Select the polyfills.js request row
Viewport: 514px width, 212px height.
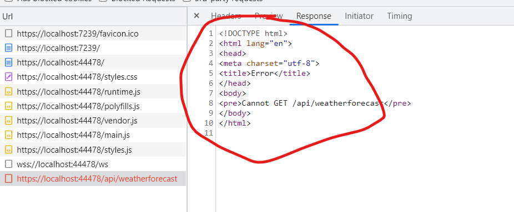(x=93, y=106)
